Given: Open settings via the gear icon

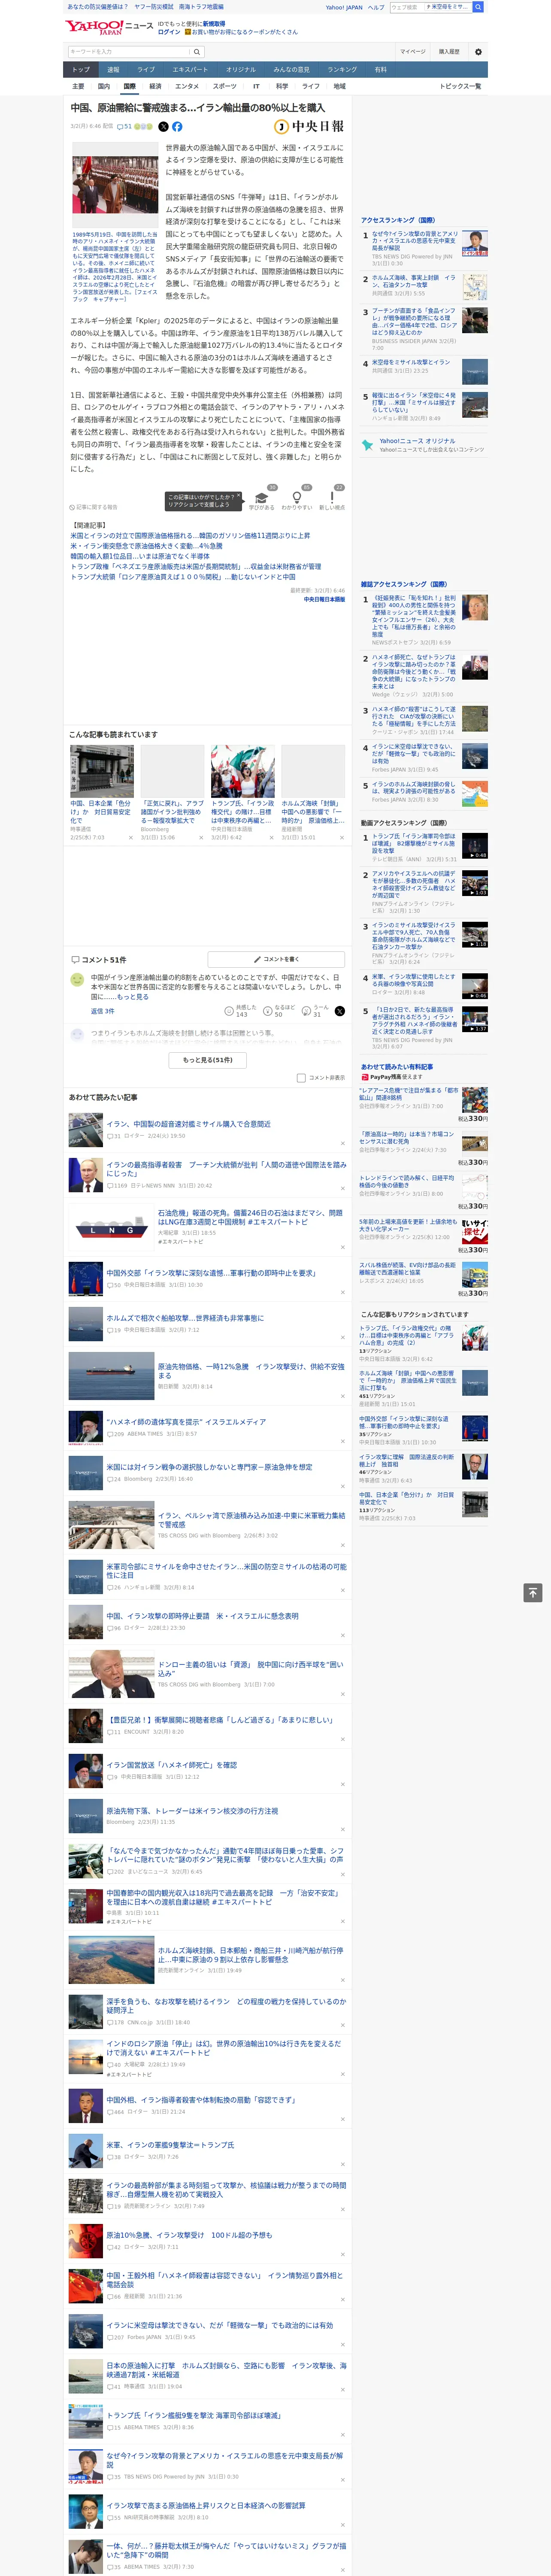Looking at the screenshot, I should [x=478, y=52].
